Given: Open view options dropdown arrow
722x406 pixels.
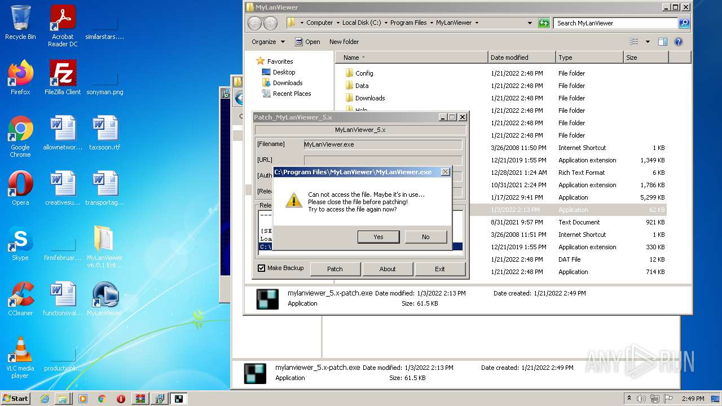Looking at the screenshot, I should coord(648,42).
